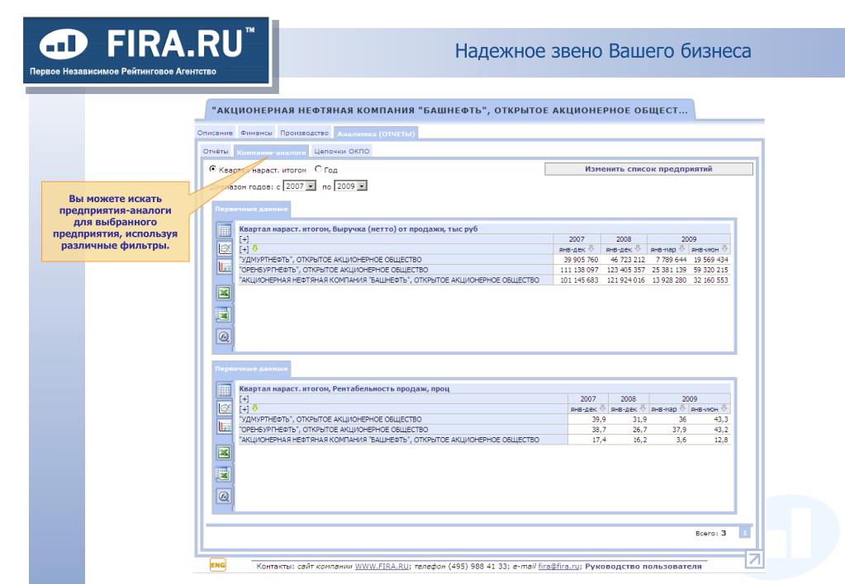Click green sort arrow in Выручка table
This screenshot has height=584, width=845.
point(255,248)
